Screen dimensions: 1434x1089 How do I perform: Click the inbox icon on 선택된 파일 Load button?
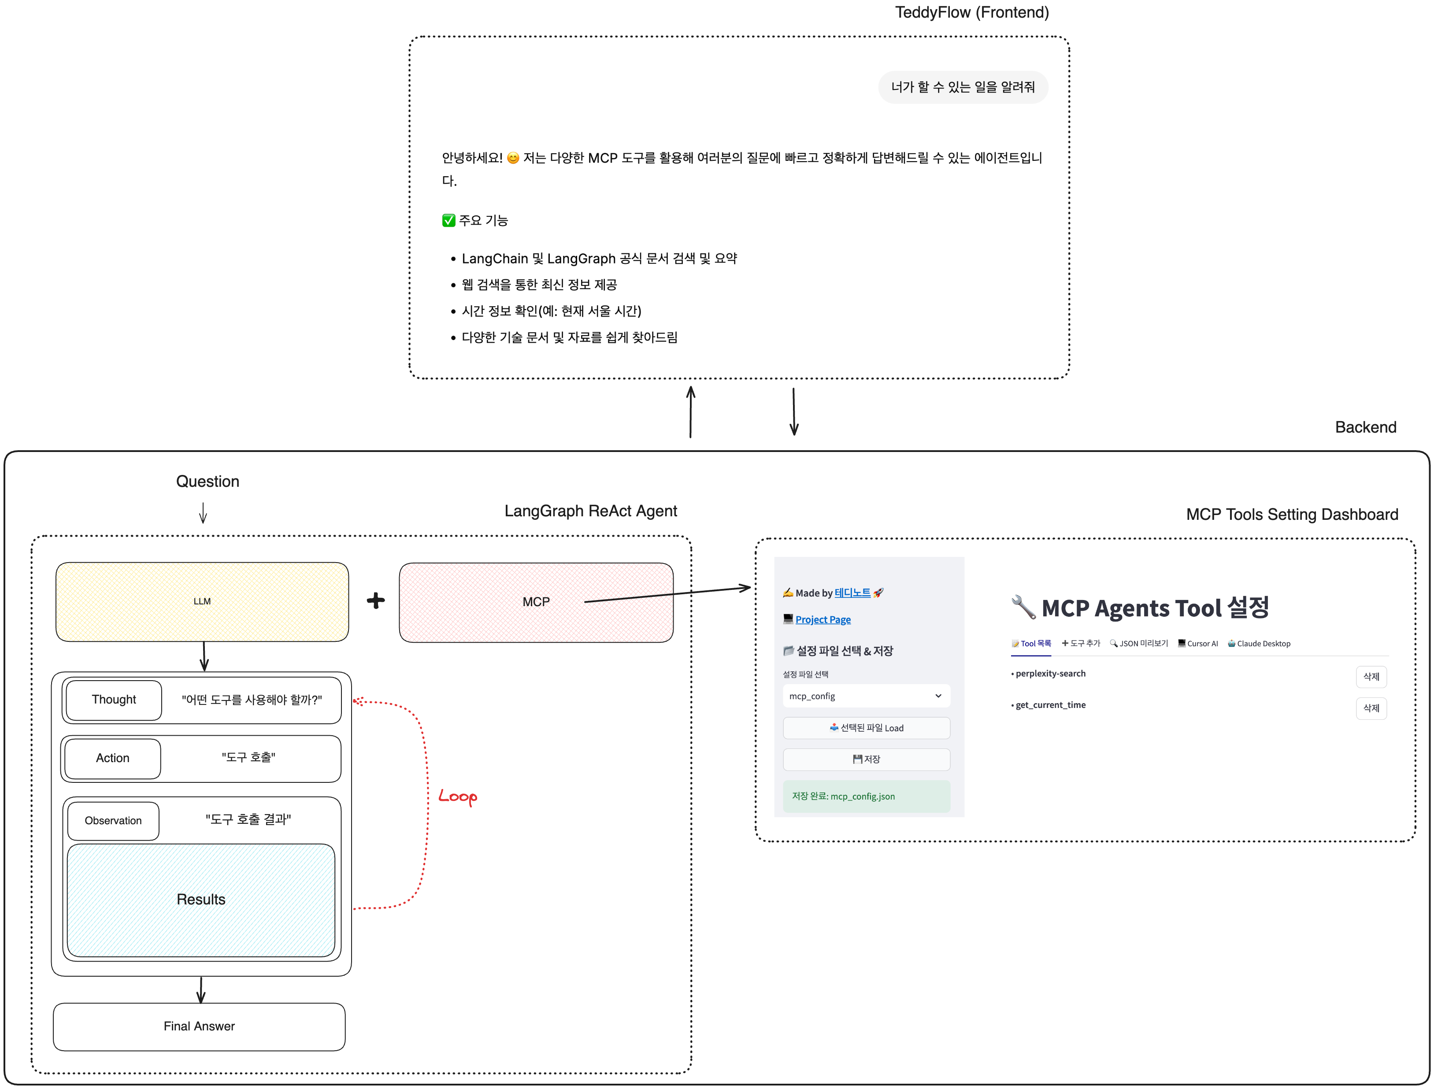pos(834,728)
